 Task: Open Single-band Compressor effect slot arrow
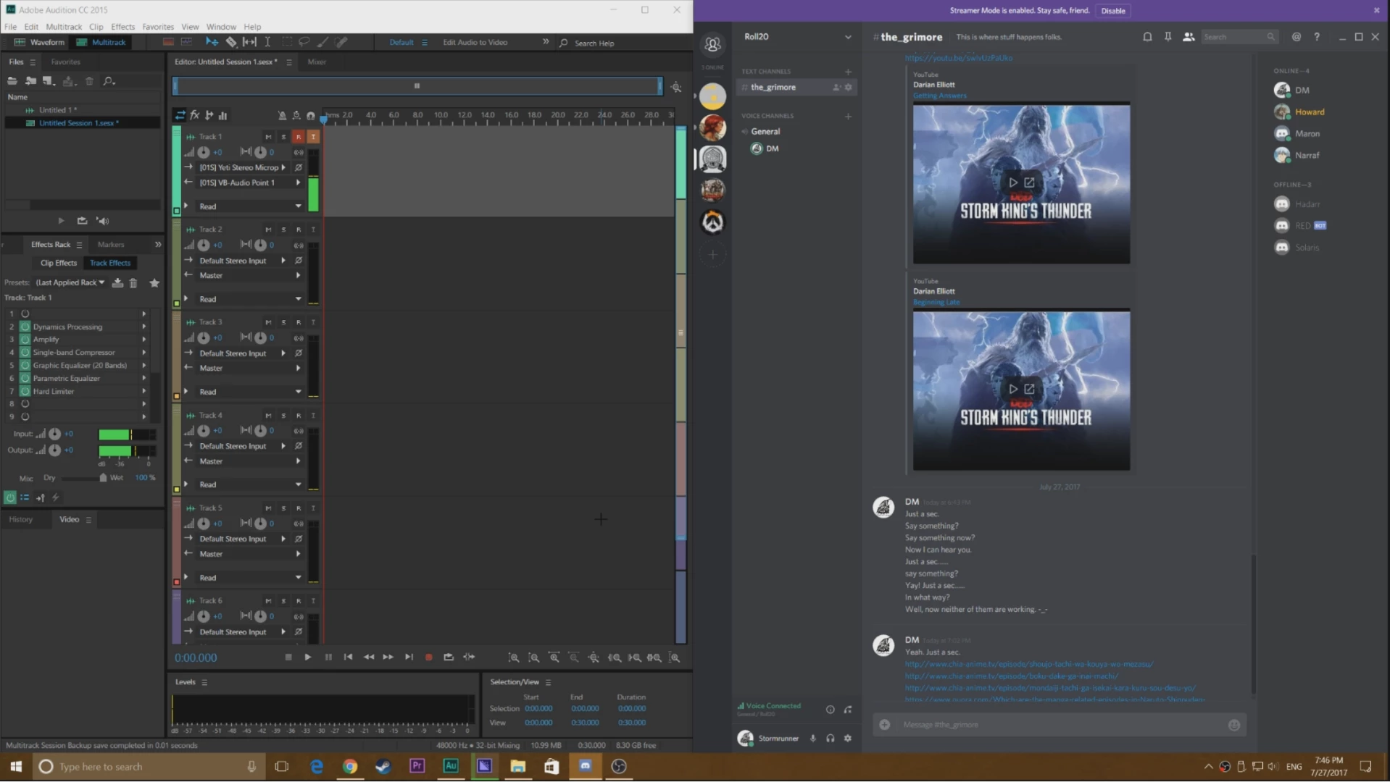click(x=144, y=353)
